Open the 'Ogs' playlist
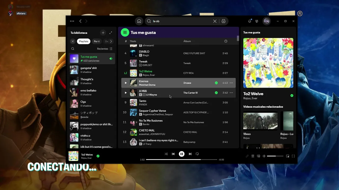 coord(92,104)
